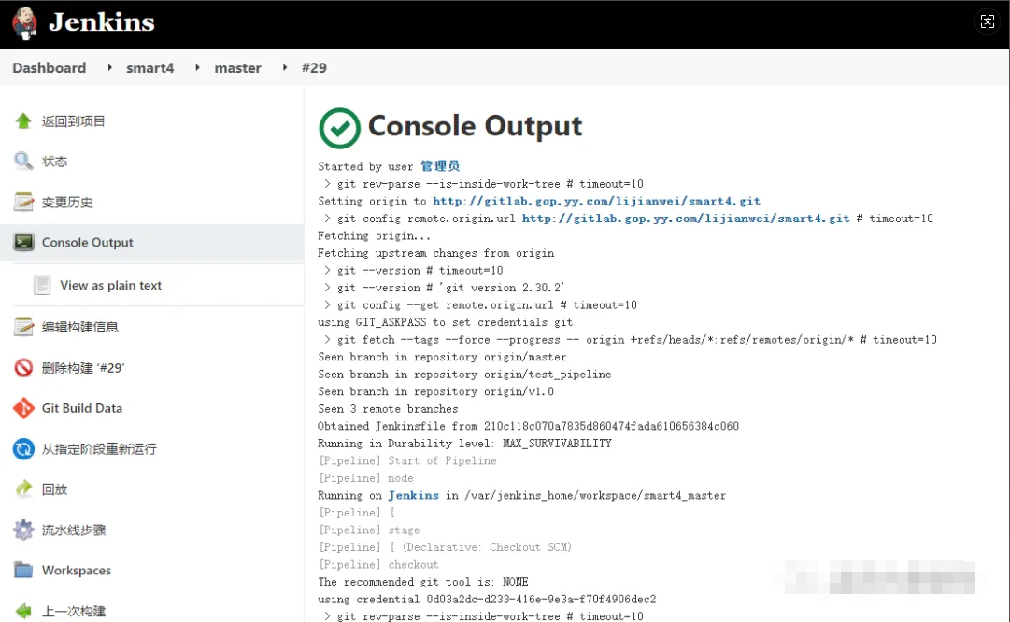Open the 管理员 user link
The height and width of the screenshot is (622, 1010).
tap(440, 166)
